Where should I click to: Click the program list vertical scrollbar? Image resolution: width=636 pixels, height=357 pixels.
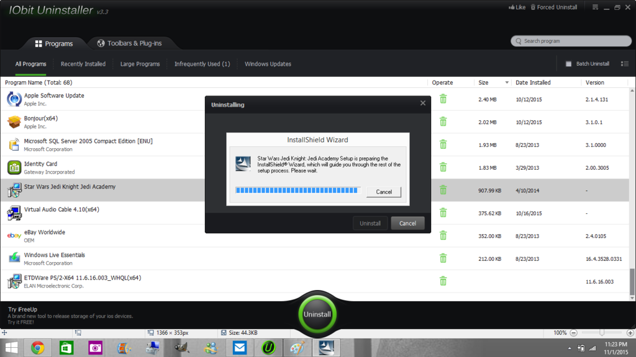(632, 282)
